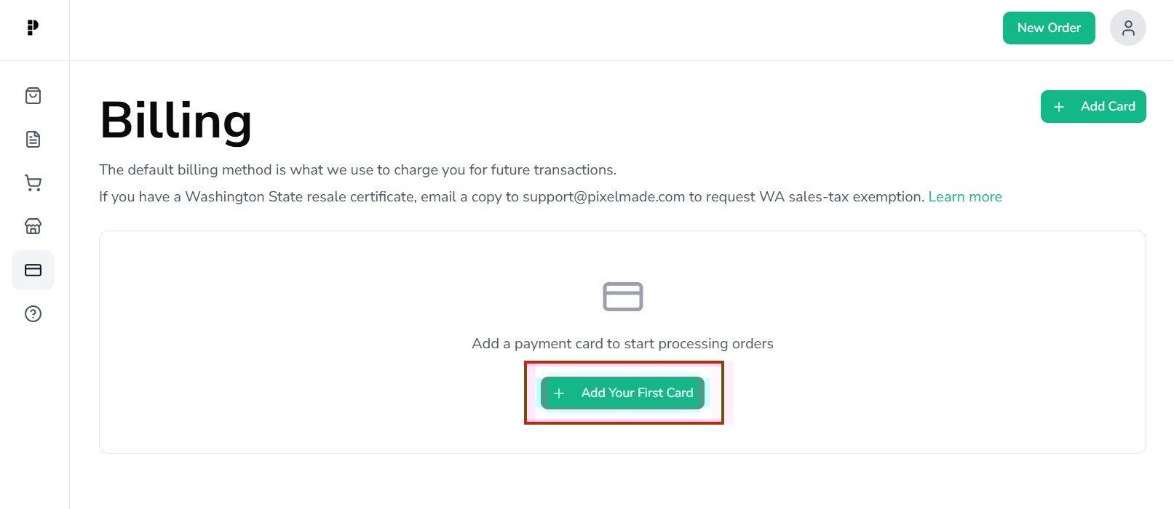This screenshot has width=1174, height=509.
Task: Click the New Order button
Action: click(x=1048, y=28)
